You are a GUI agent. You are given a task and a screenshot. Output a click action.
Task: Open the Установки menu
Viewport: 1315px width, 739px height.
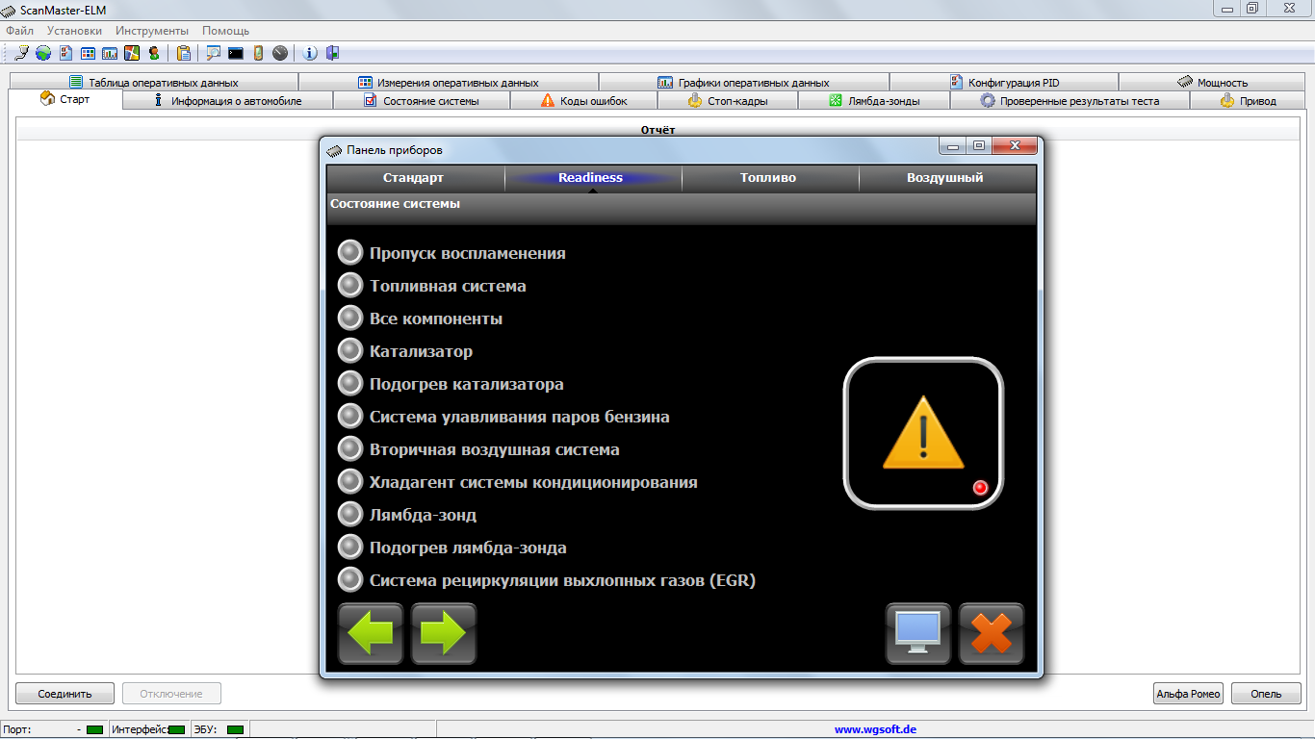point(74,31)
